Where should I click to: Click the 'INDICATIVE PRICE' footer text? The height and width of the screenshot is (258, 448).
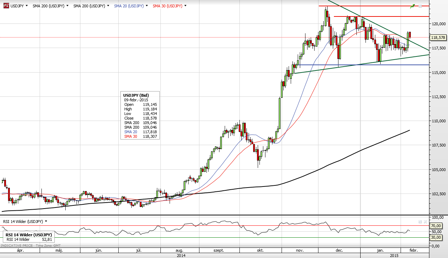[17, 246]
